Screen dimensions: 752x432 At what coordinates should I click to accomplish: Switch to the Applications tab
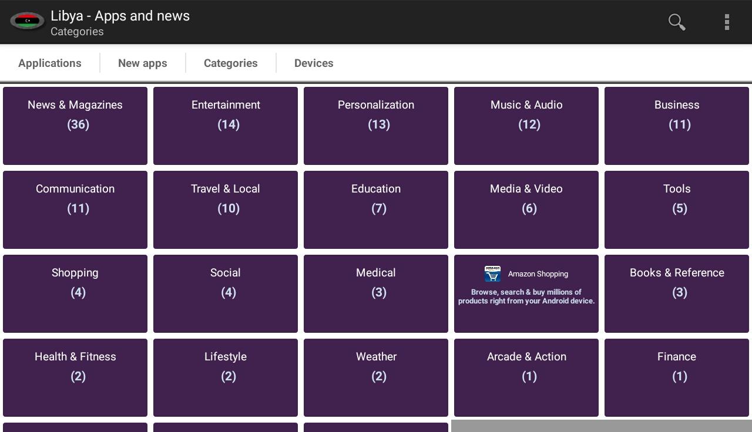[50, 63]
